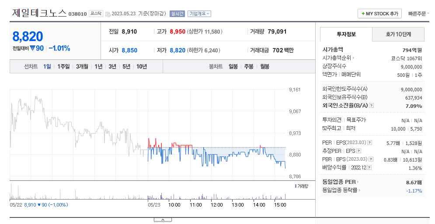Select the 3년 line chart period

(x=112, y=66)
